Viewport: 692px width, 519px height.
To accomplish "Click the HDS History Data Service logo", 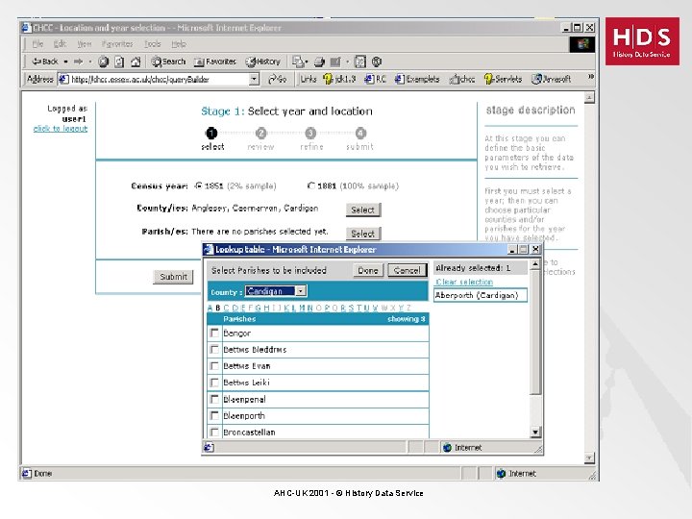I will pos(642,41).
